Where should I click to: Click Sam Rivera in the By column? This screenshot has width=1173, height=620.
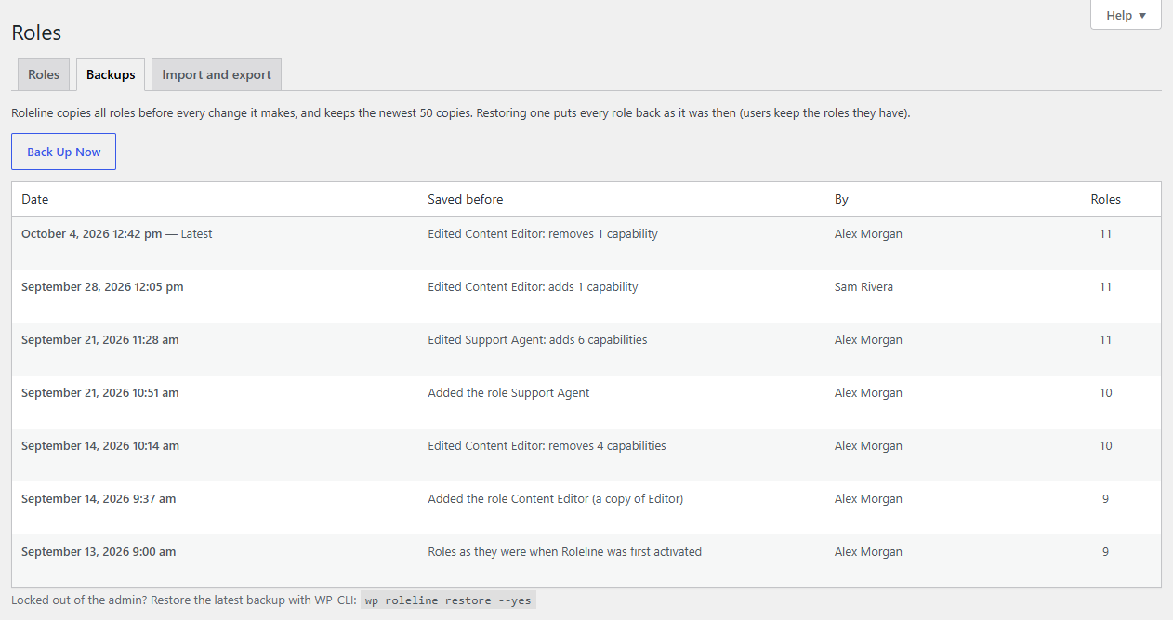863,287
